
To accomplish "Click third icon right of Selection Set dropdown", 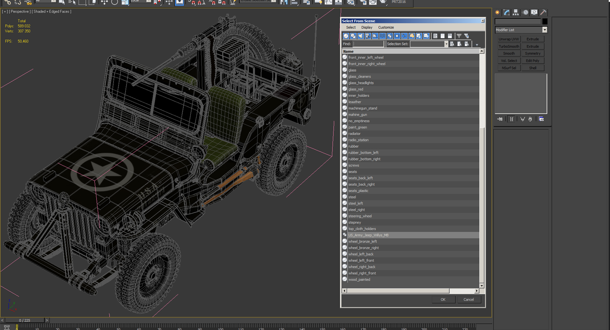I will [467, 44].
